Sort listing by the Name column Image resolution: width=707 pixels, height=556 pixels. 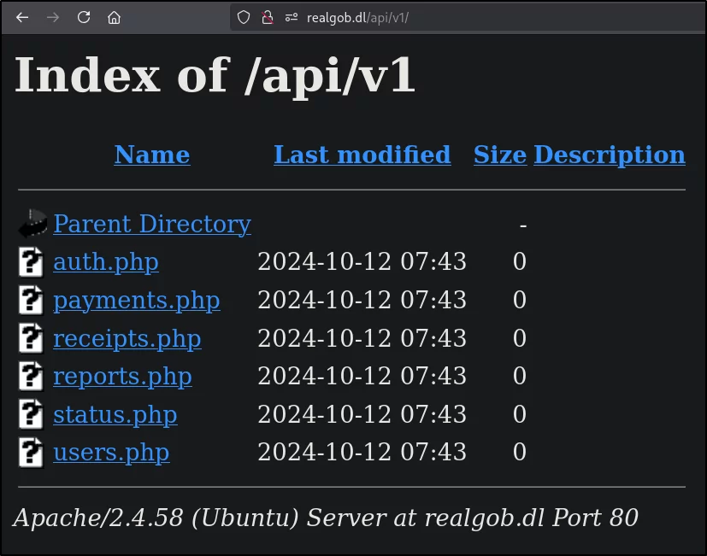click(x=152, y=155)
